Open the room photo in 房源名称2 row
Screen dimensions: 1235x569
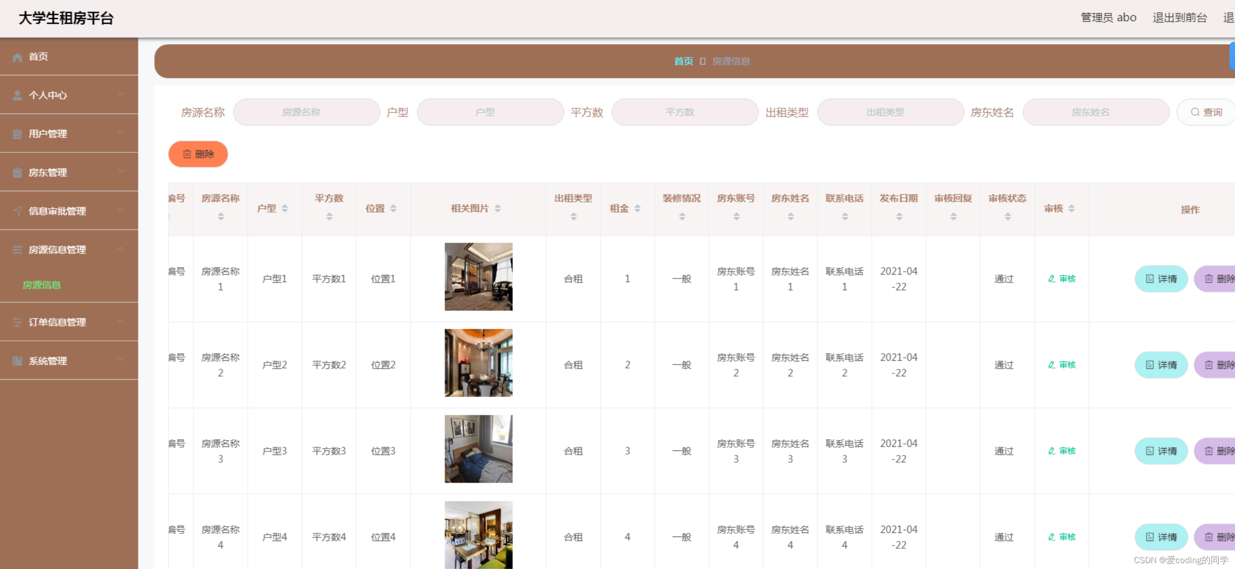[x=479, y=363]
